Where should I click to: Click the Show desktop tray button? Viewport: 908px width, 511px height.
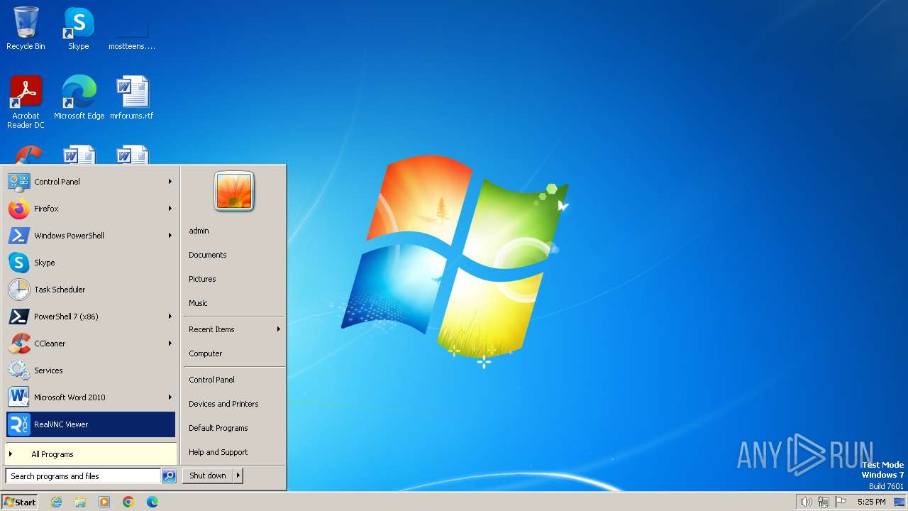pos(899,502)
